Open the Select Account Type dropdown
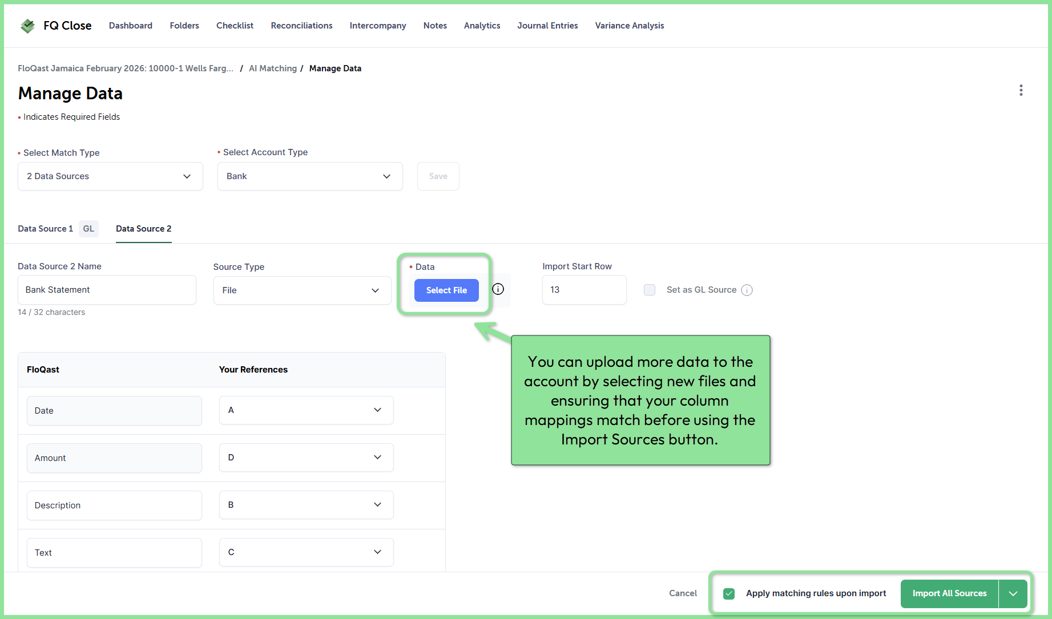Image resolution: width=1052 pixels, height=619 pixels. pyautogui.click(x=310, y=176)
